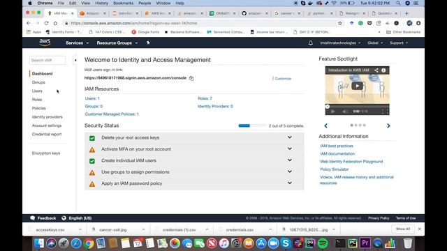Click the Security Status progress bar
Viewport: 447px width, 251px height.
coord(252,125)
